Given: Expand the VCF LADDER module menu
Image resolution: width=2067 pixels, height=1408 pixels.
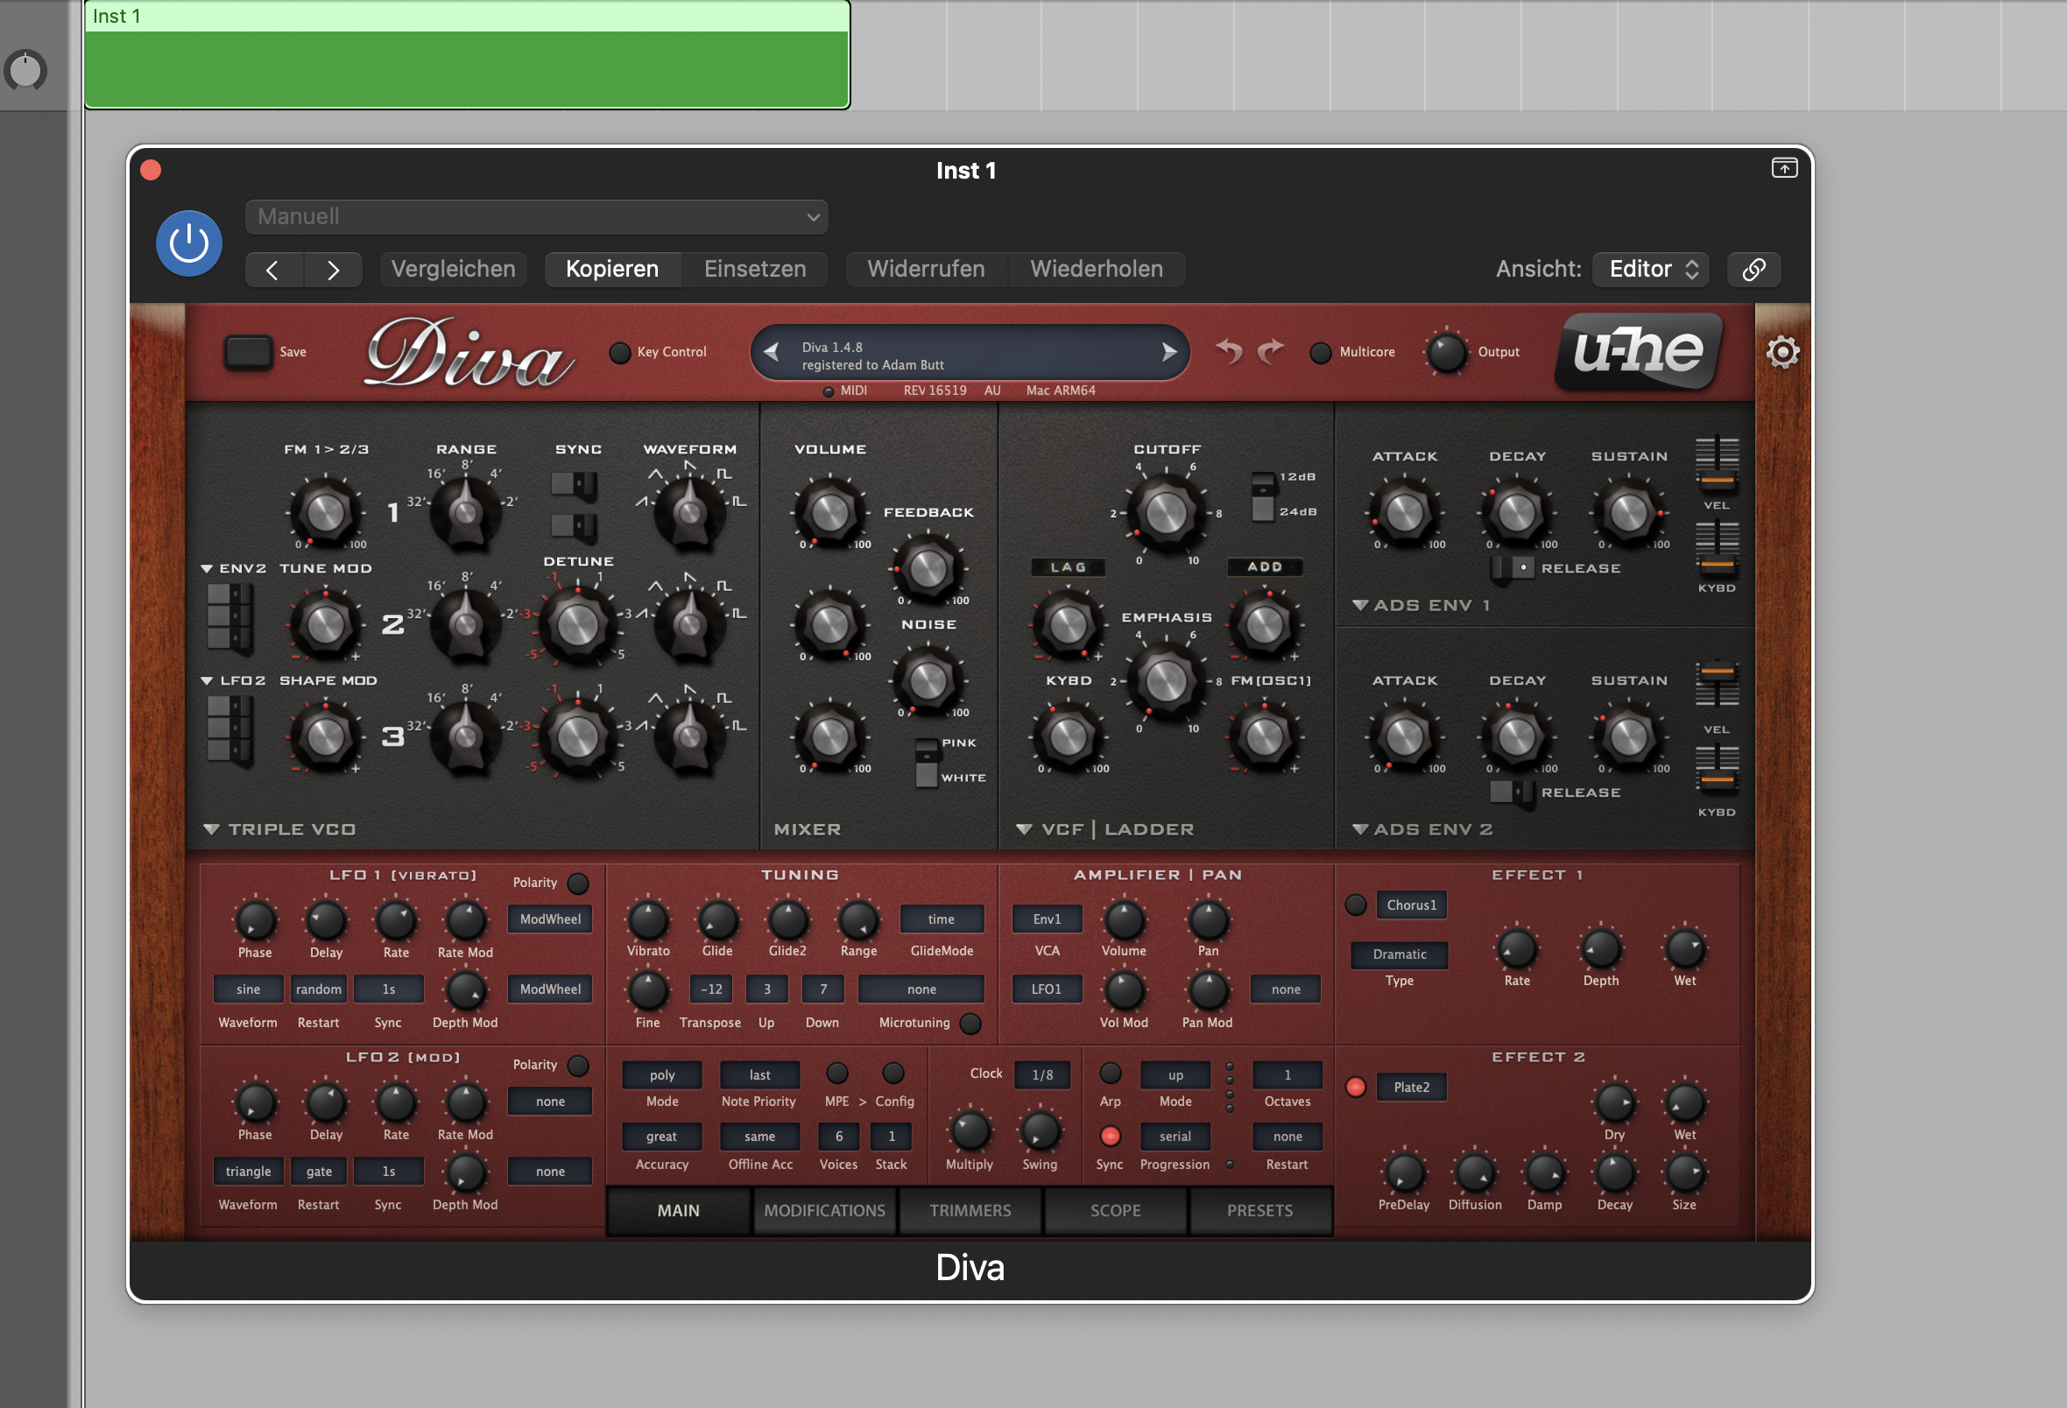Looking at the screenshot, I should [x=1024, y=829].
